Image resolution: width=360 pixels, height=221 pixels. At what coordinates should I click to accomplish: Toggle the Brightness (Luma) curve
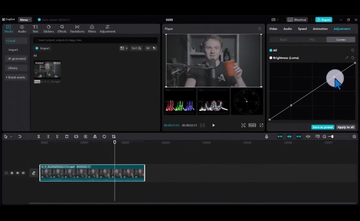tap(271, 58)
